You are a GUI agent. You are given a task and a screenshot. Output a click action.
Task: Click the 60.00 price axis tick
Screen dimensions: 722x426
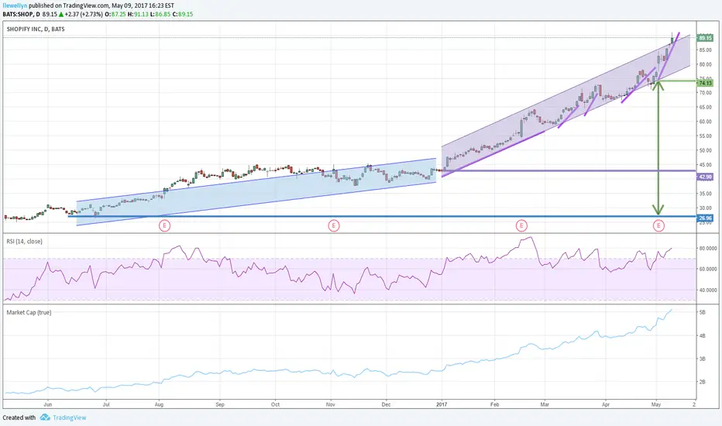[705, 122]
